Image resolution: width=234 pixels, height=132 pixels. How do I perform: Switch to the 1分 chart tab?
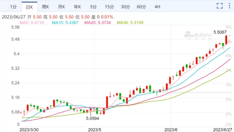click(x=13, y=7)
